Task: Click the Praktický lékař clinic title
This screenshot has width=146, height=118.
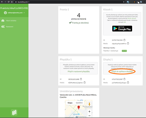Action: (14, 8)
